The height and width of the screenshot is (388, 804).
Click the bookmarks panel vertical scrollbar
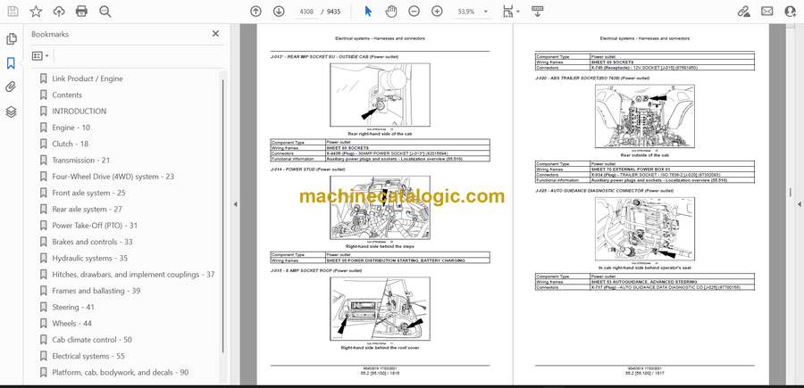(223, 215)
